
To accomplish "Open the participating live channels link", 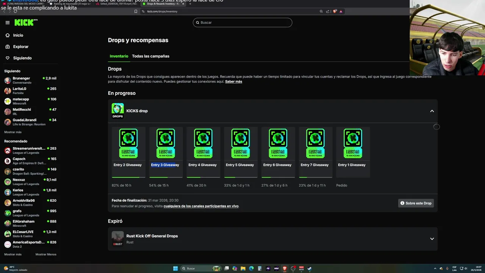I will 201,206.
